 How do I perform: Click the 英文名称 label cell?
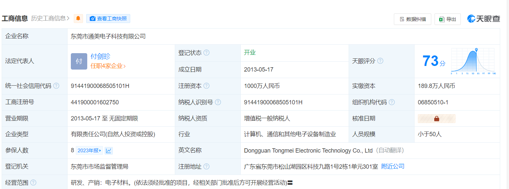(208, 151)
